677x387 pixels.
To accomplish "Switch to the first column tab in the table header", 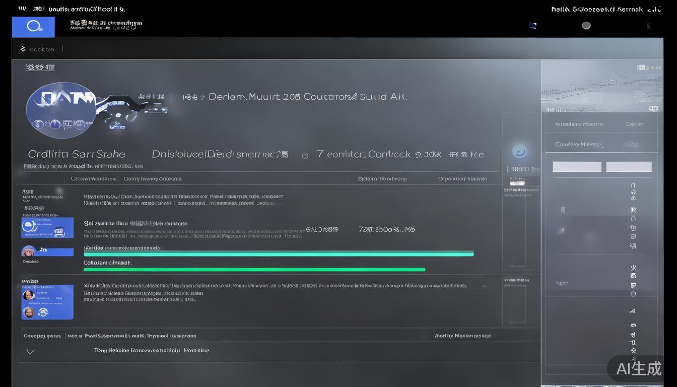I will (x=94, y=178).
